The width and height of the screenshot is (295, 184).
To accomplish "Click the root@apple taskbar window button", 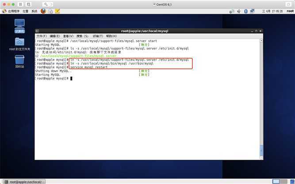I will click(24, 182).
